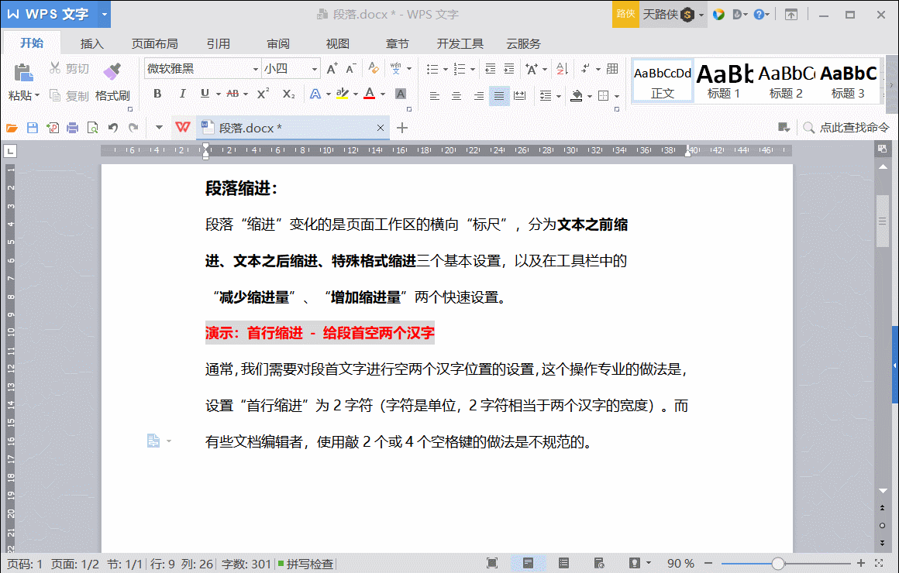The image size is (899, 573).
Task: Open print preview icon
Action: tap(92, 128)
